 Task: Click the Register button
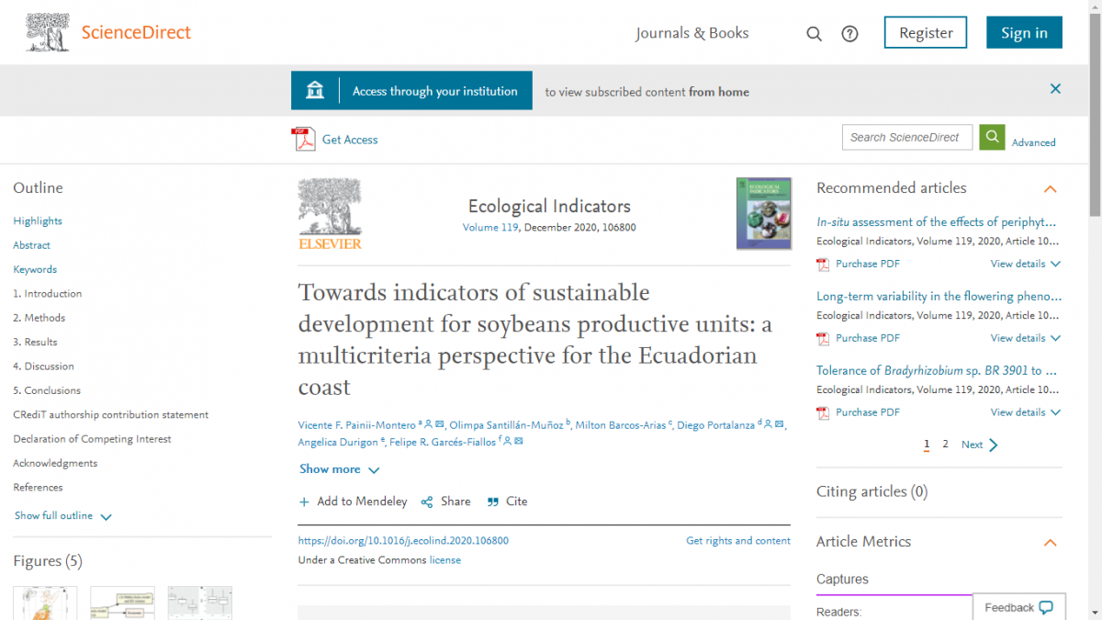pos(926,32)
